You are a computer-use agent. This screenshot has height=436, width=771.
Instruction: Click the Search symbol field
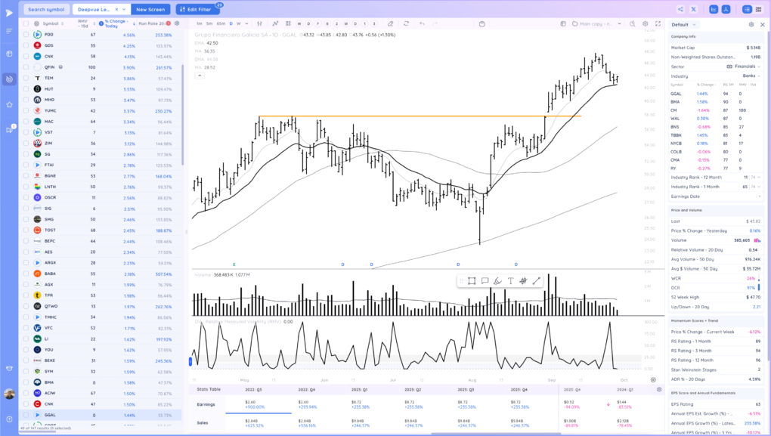[x=46, y=9]
